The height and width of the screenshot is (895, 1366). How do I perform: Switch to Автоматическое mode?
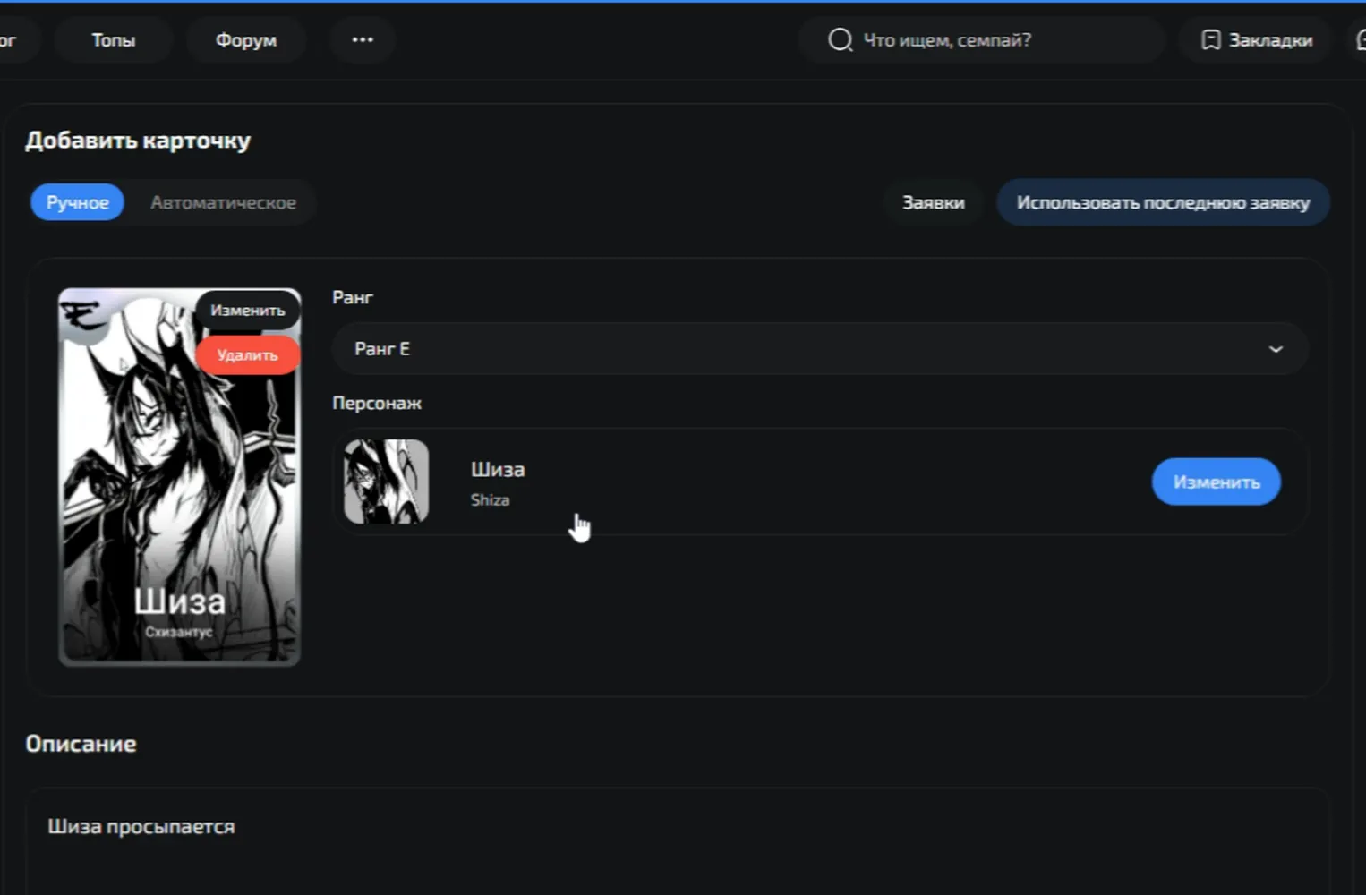tap(223, 202)
